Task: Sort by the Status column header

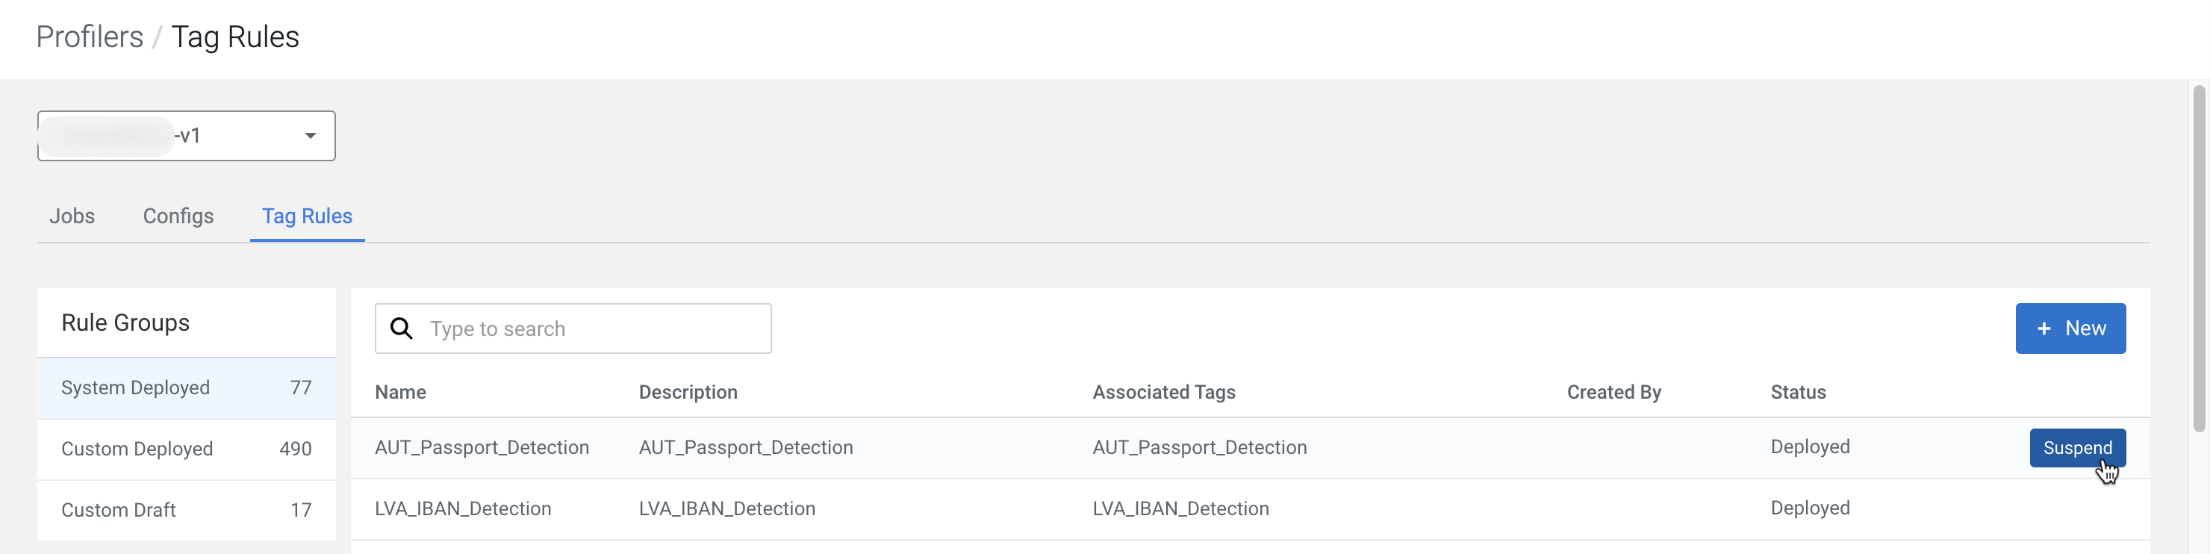Action: 1797,392
